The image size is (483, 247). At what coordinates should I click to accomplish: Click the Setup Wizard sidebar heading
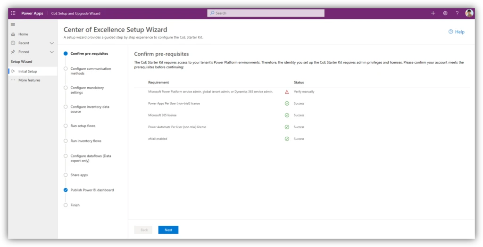(x=22, y=62)
